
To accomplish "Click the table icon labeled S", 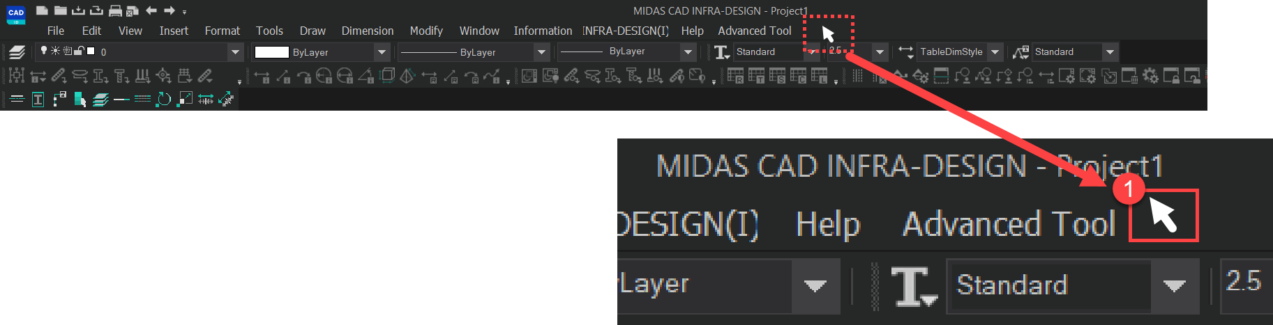I will point(778,76).
